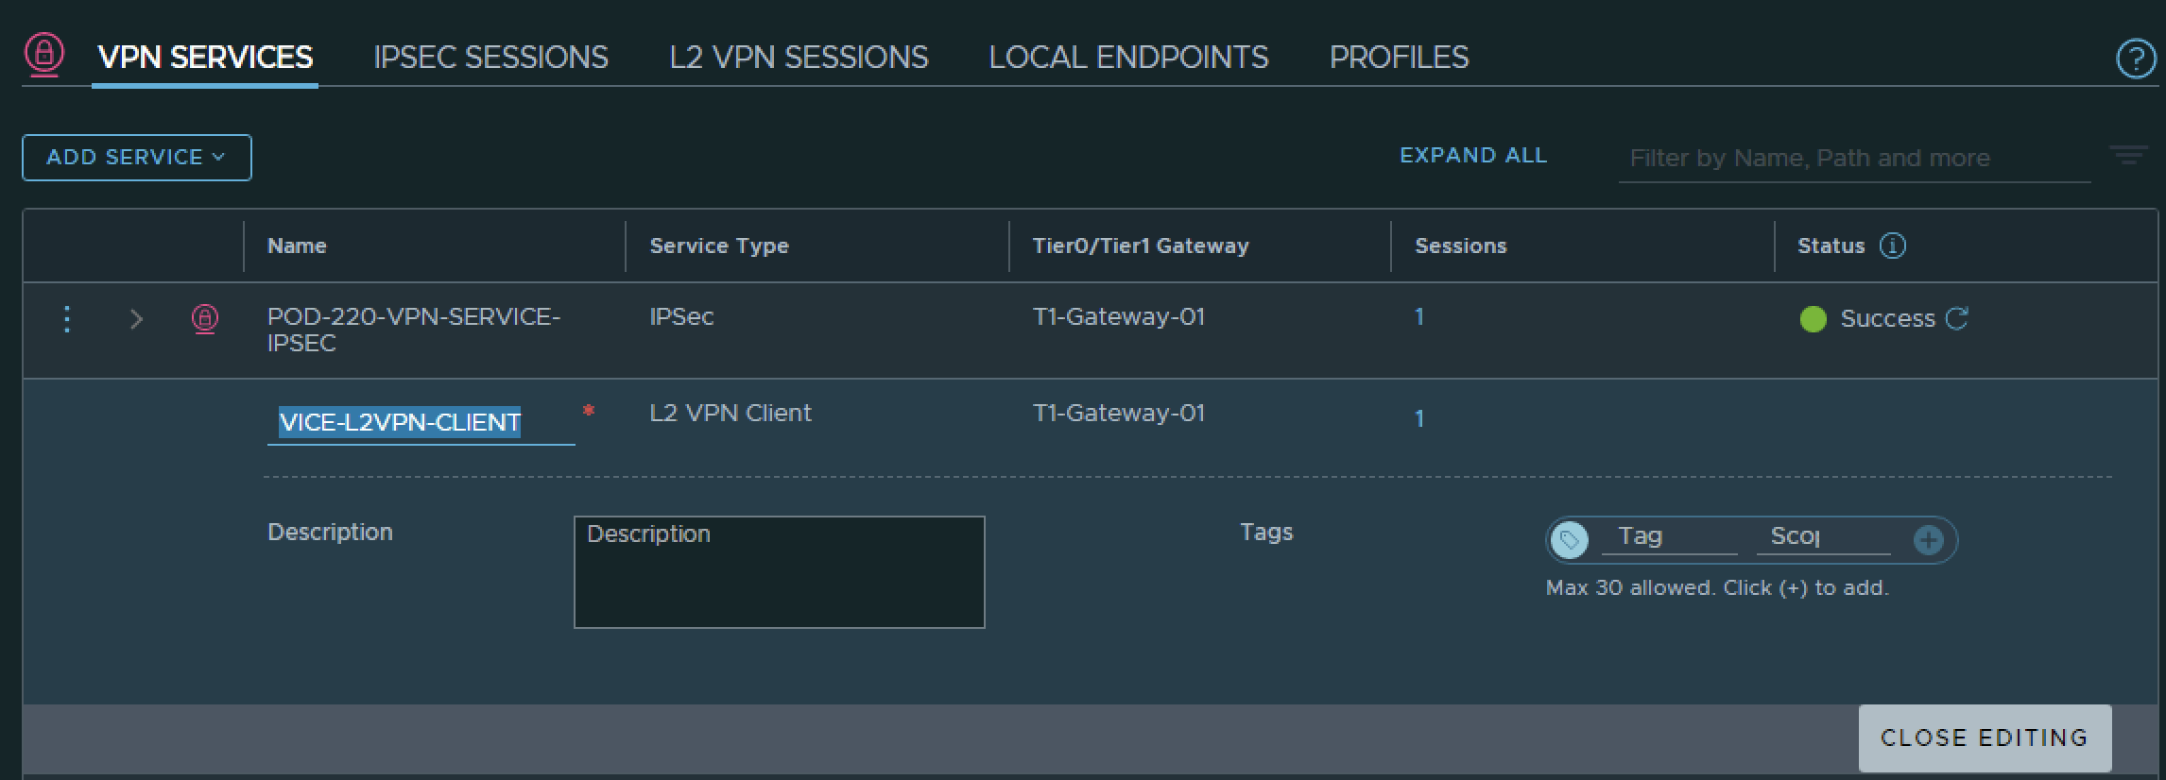The width and height of the screenshot is (2166, 780).
Task: Switch to the IPSEC SESSIONS tab
Action: 490,58
